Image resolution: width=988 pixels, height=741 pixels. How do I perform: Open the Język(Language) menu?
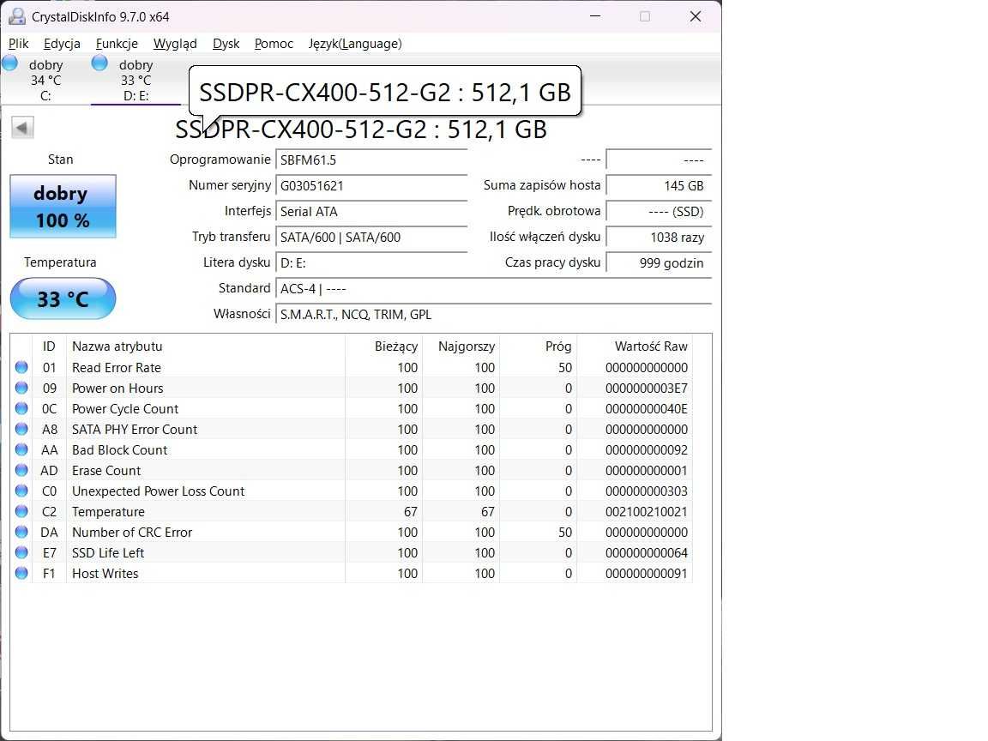pyautogui.click(x=355, y=44)
